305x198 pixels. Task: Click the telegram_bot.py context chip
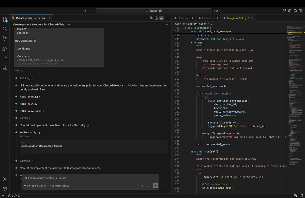(59, 186)
